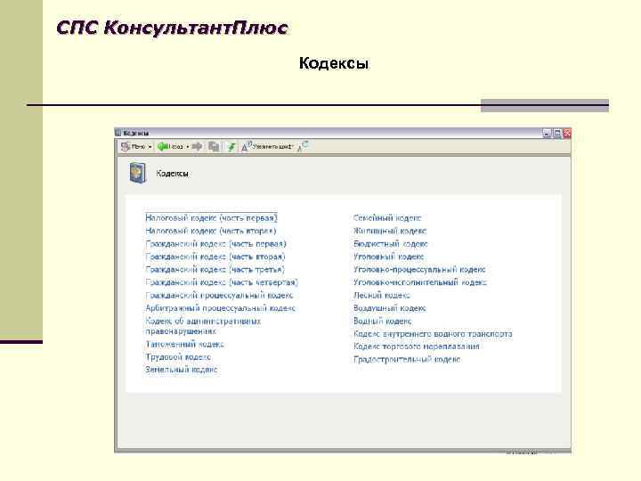
Task: Click the copy documents toolbar icon
Action: tap(214, 146)
